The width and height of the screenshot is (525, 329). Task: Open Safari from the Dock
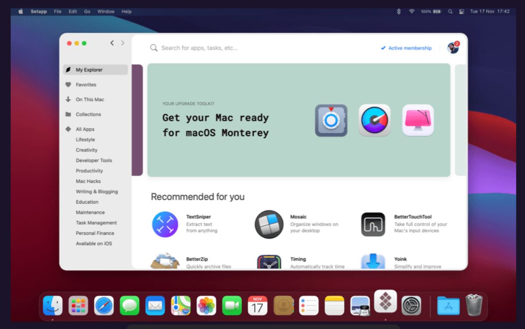tap(104, 305)
